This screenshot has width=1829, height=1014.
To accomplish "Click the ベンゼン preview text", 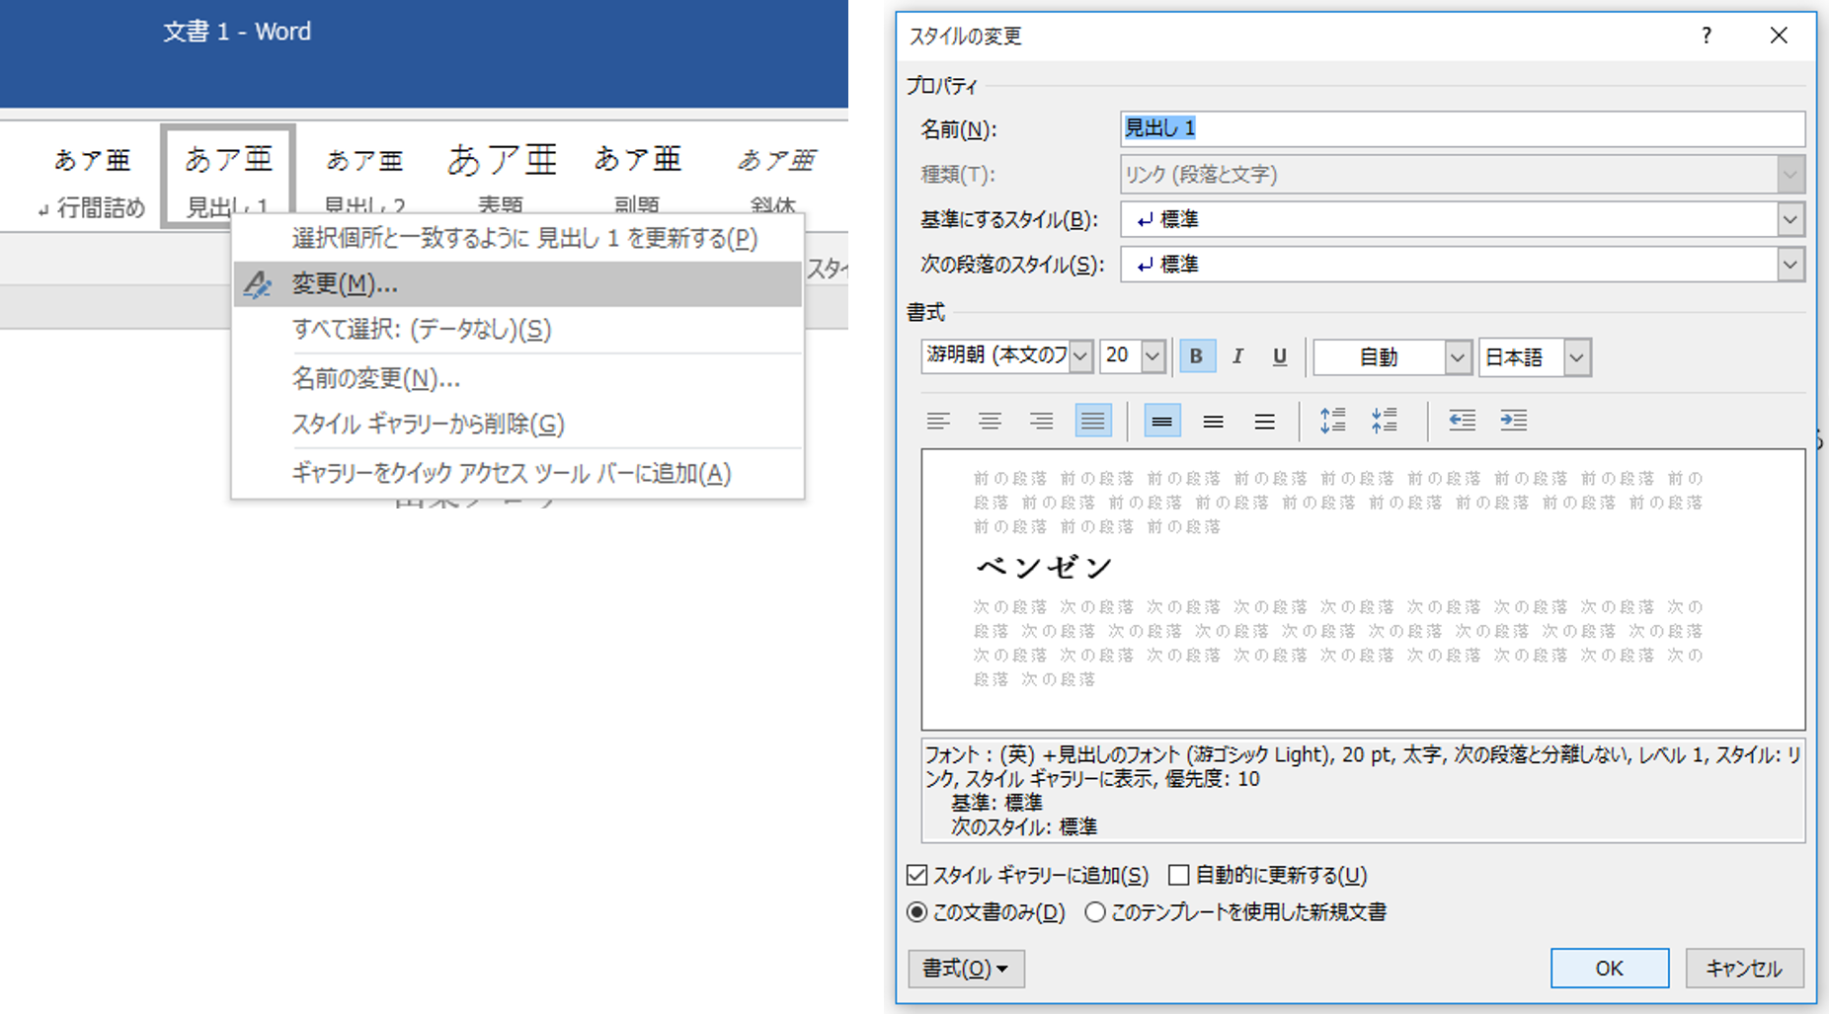I will pyautogui.click(x=1044, y=567).
